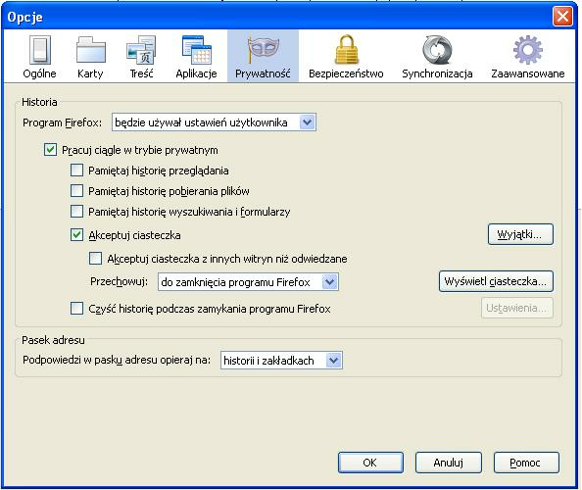Enable Czyść historię podczas zamykania Firefox
Screen dimensions: 582x490
(x=76, y=308)
